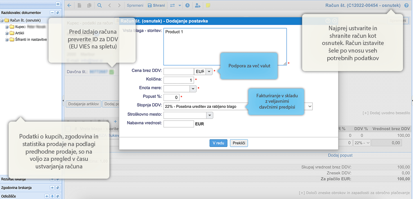Image resolution: width=413 pixels, height=199 pixels.
Task: Open the Enota mere dropdown
Action: point(193,89)
